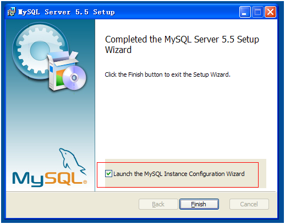Uncheck the Launch Configuration Wizard checkbox
The image size is (285, 224).
click(x=108, y=173)
